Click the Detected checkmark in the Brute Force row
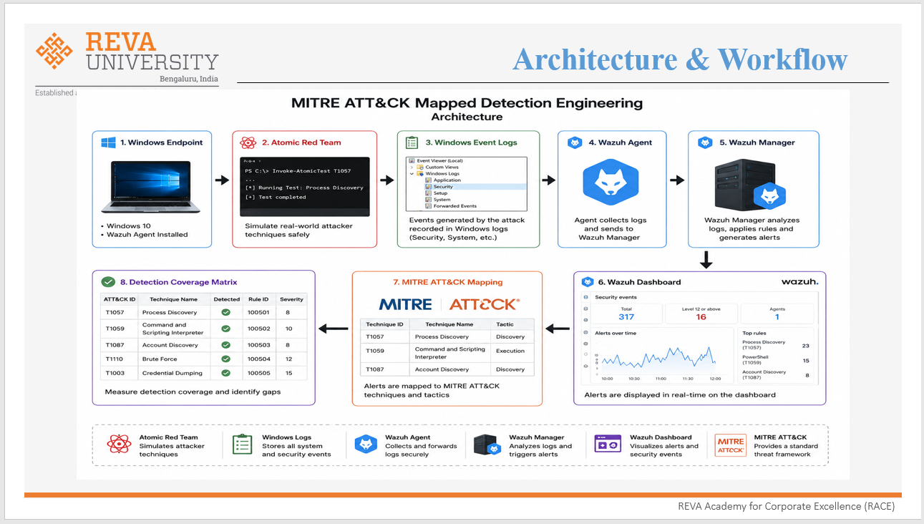 [x=225, y=359]
